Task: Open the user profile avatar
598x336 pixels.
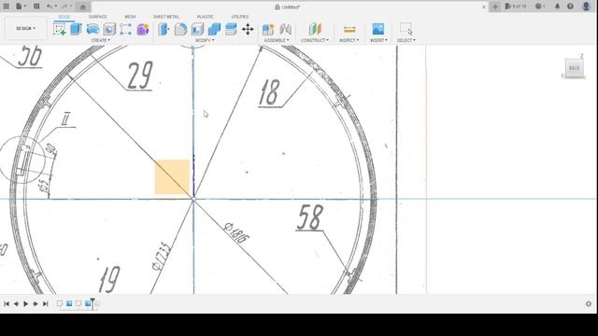Action: pyautogui.click(x=586, y=7)
